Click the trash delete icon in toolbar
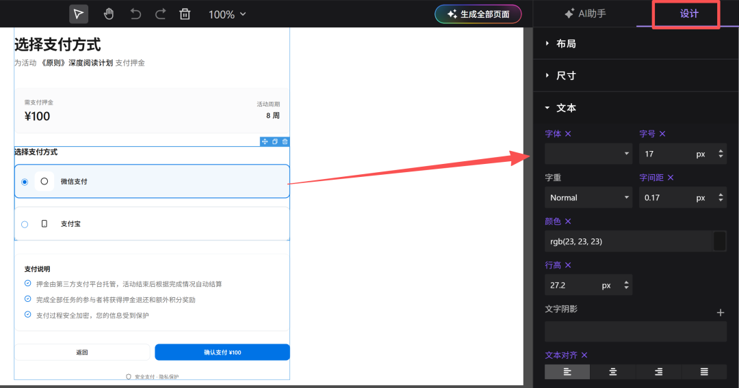Image resolution: width=739 pixels, height=388 pixels. [185, 14]
